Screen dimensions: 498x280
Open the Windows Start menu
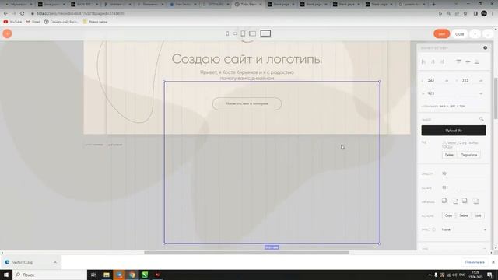pyautogui.click(x=6, y=275)
